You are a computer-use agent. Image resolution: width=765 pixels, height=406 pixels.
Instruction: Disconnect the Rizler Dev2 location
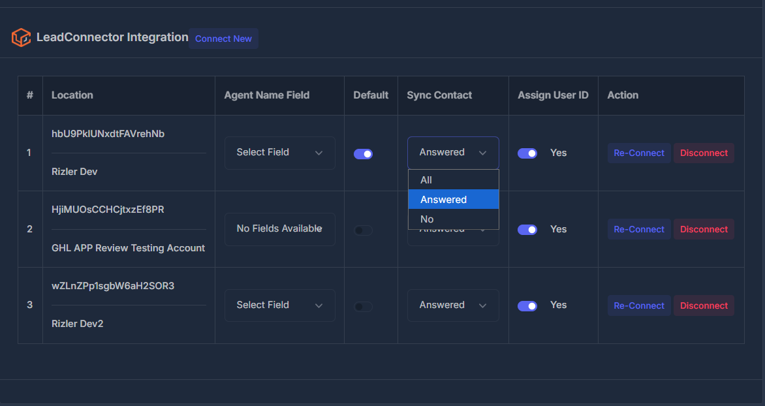point(704,305)
